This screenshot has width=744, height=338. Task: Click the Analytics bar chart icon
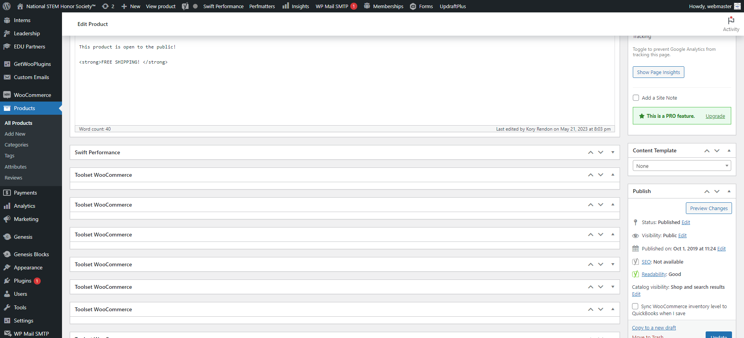pyautogui.click(x=7, y=206)
